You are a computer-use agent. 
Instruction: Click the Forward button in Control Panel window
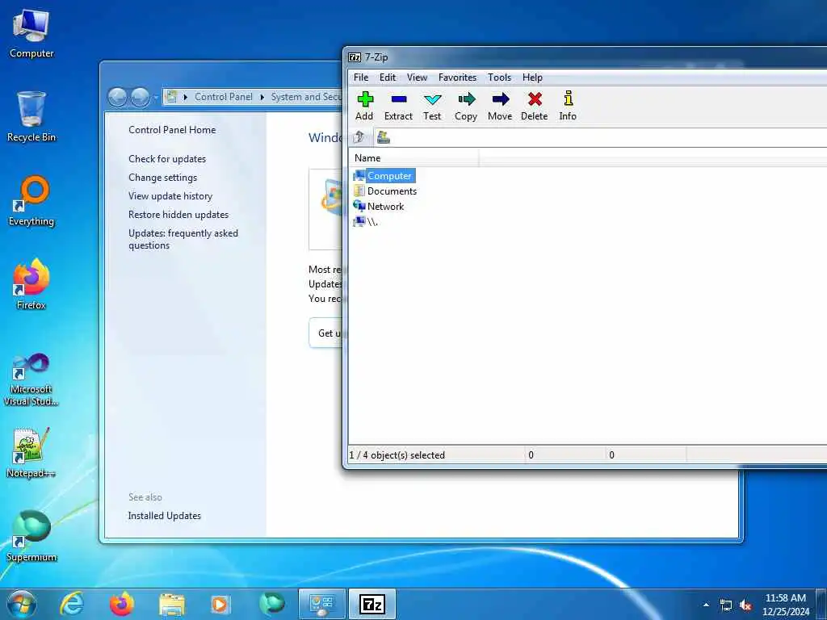point(140,97)
